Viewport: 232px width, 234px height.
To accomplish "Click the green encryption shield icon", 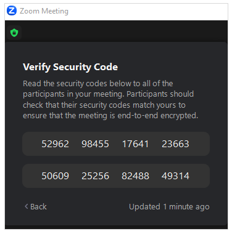I will [x=14, y=33].
